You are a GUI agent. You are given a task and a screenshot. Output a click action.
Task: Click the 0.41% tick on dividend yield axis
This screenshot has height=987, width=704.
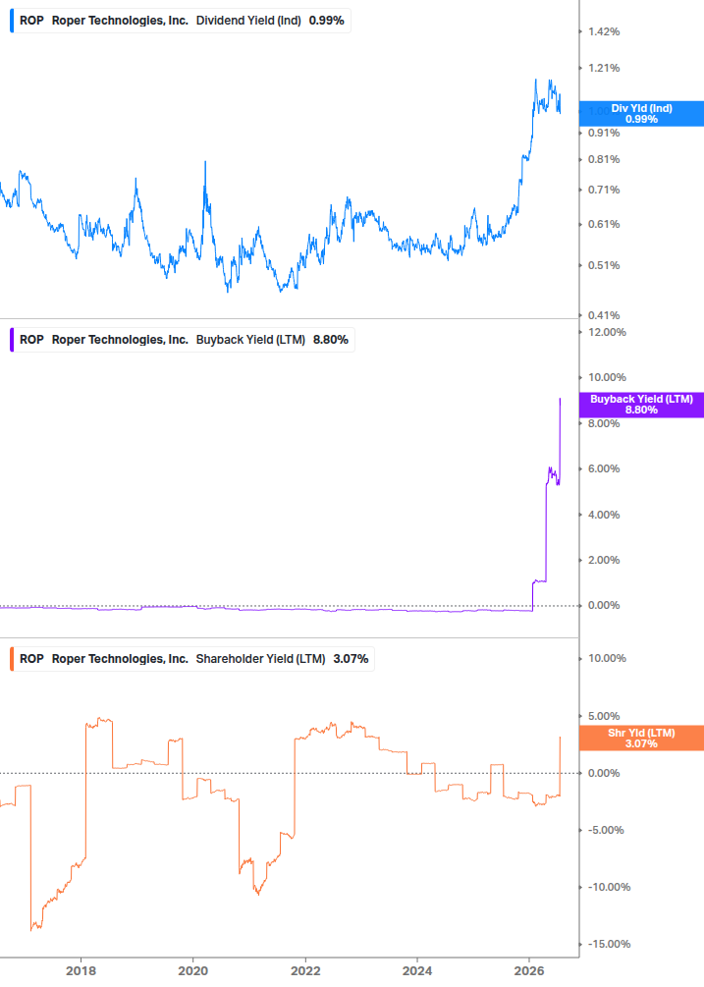pyautogui.click(x=604, y=315)
